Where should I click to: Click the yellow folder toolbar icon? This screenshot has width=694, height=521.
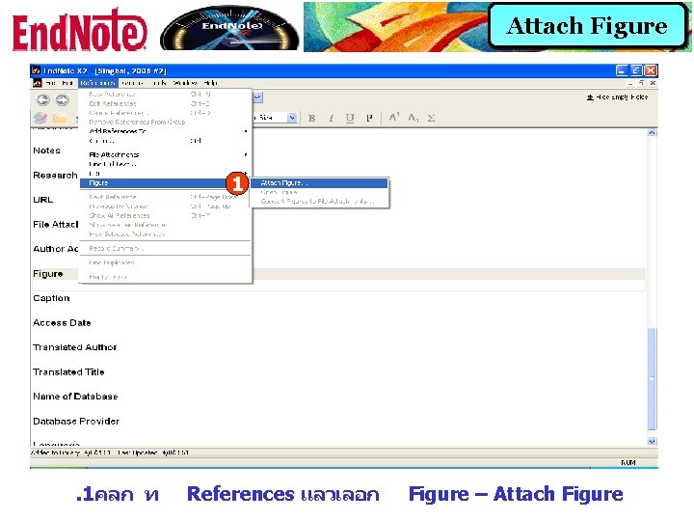point(59,119)
